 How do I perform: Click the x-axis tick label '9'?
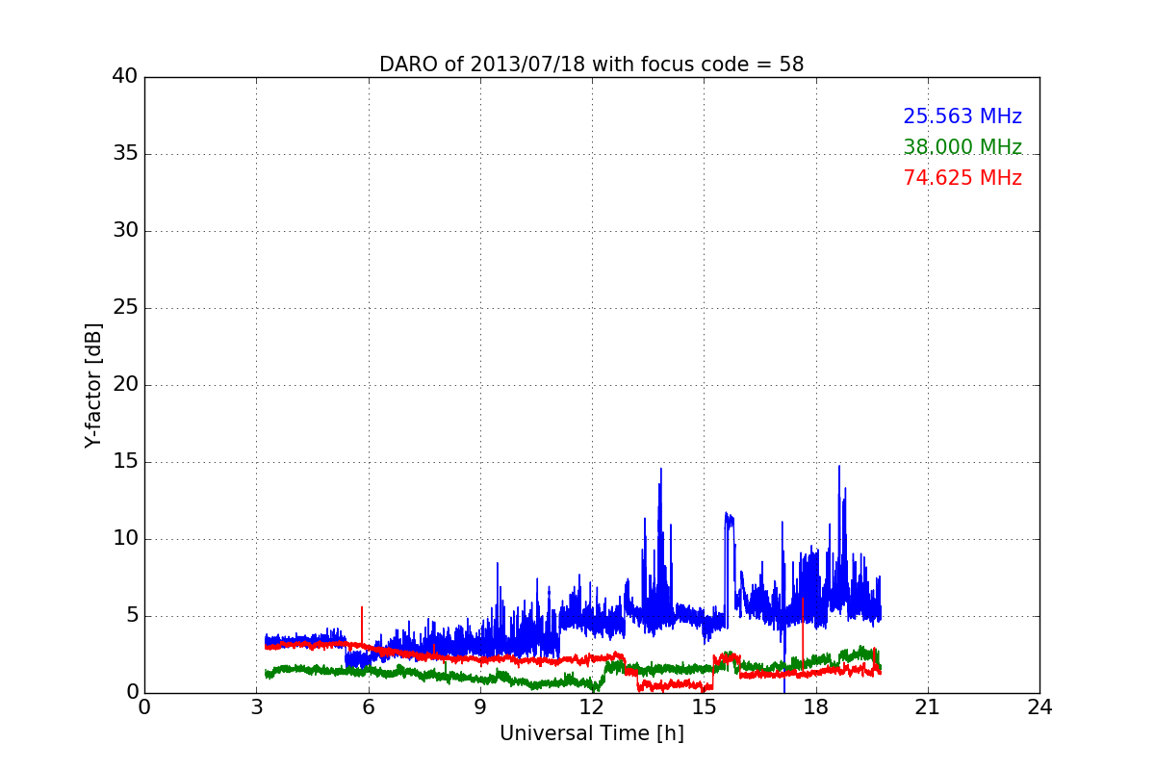(480, 706)
